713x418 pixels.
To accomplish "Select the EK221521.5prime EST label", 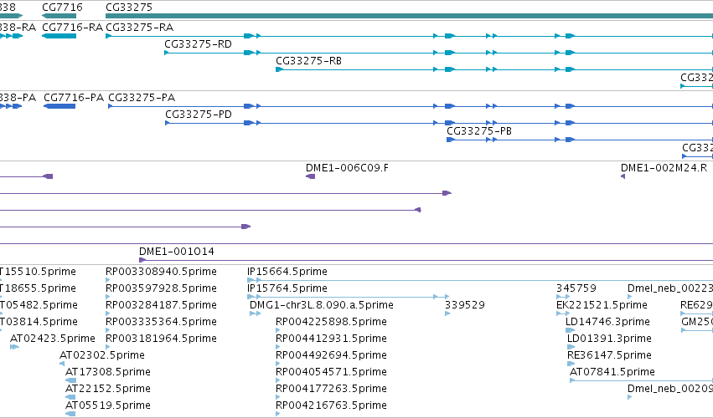I will 602,305.
